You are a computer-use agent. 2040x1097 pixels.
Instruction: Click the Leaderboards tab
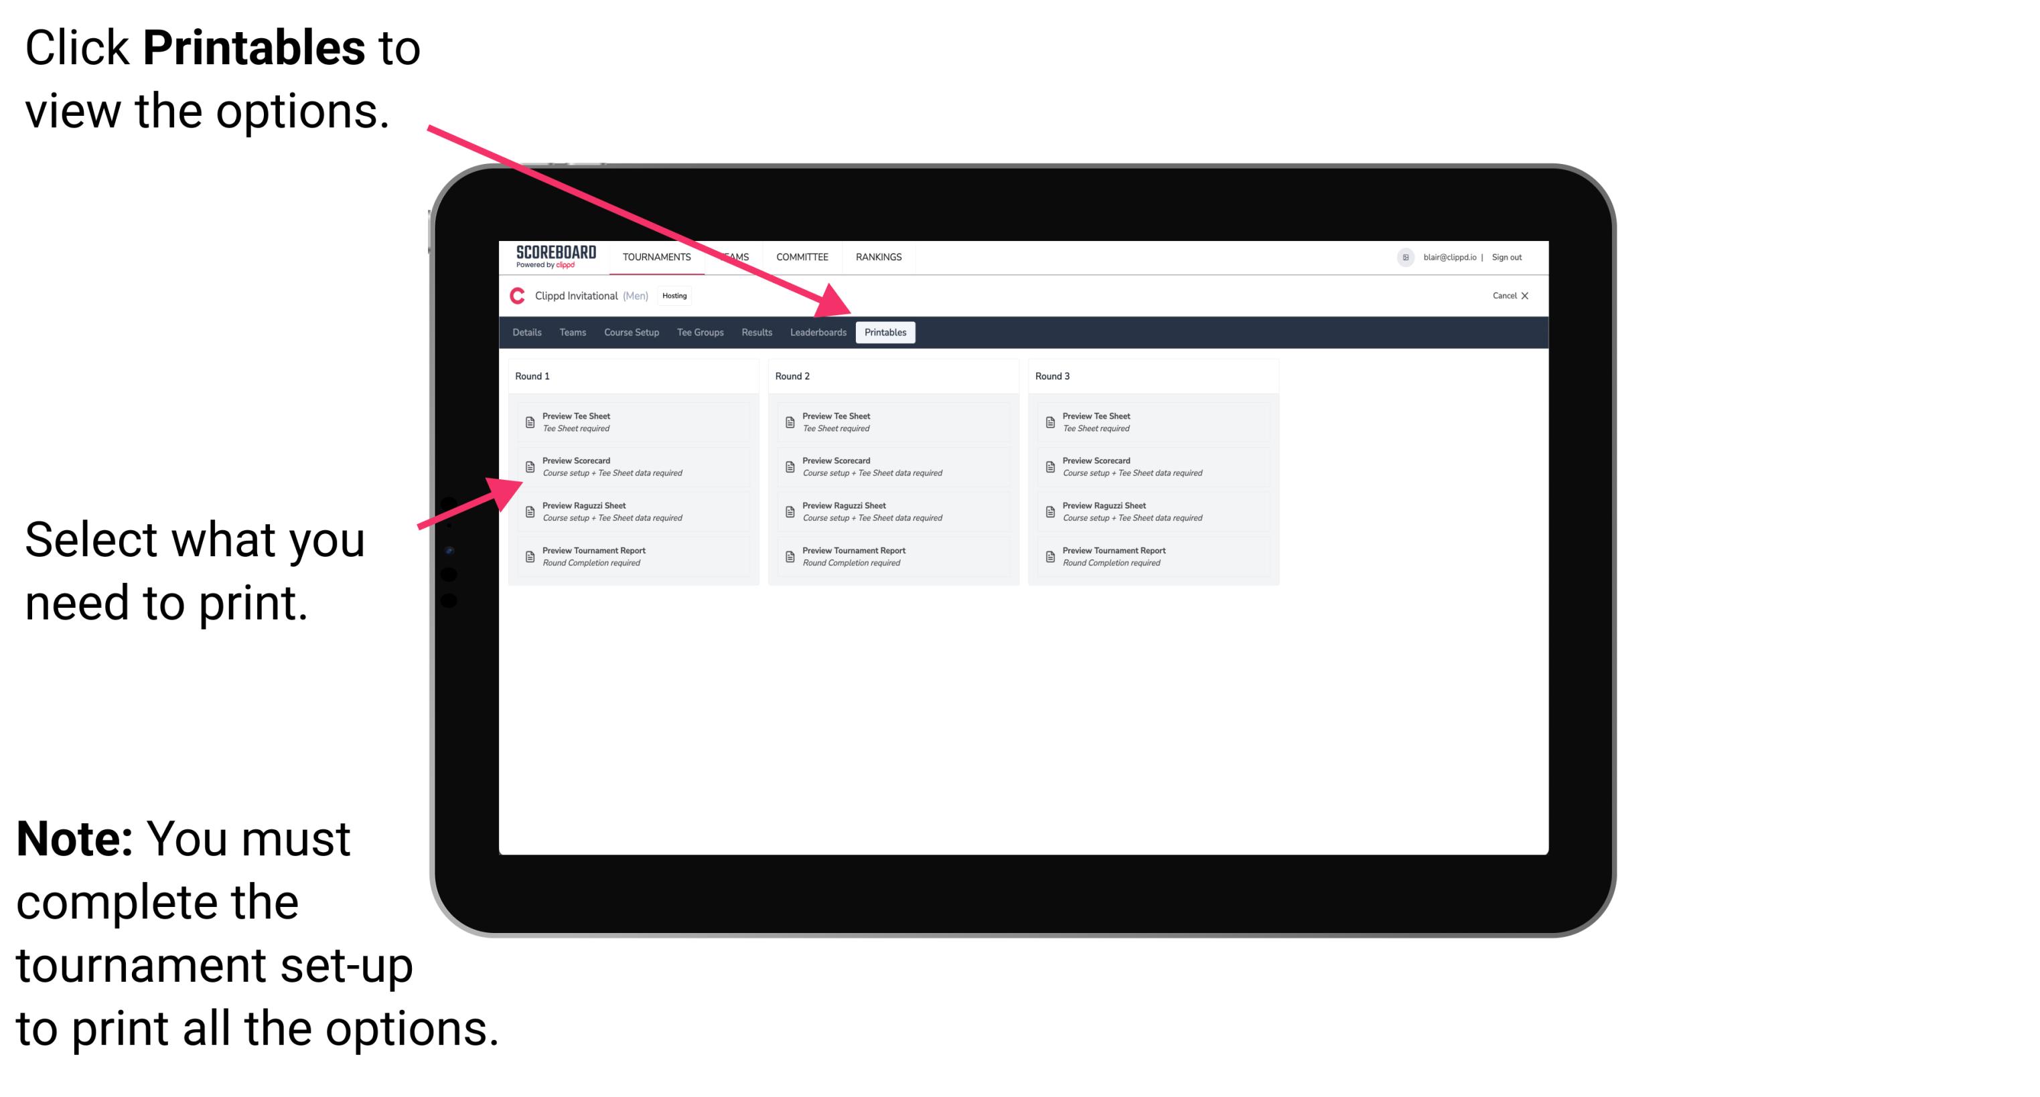(x=818, y=331)
